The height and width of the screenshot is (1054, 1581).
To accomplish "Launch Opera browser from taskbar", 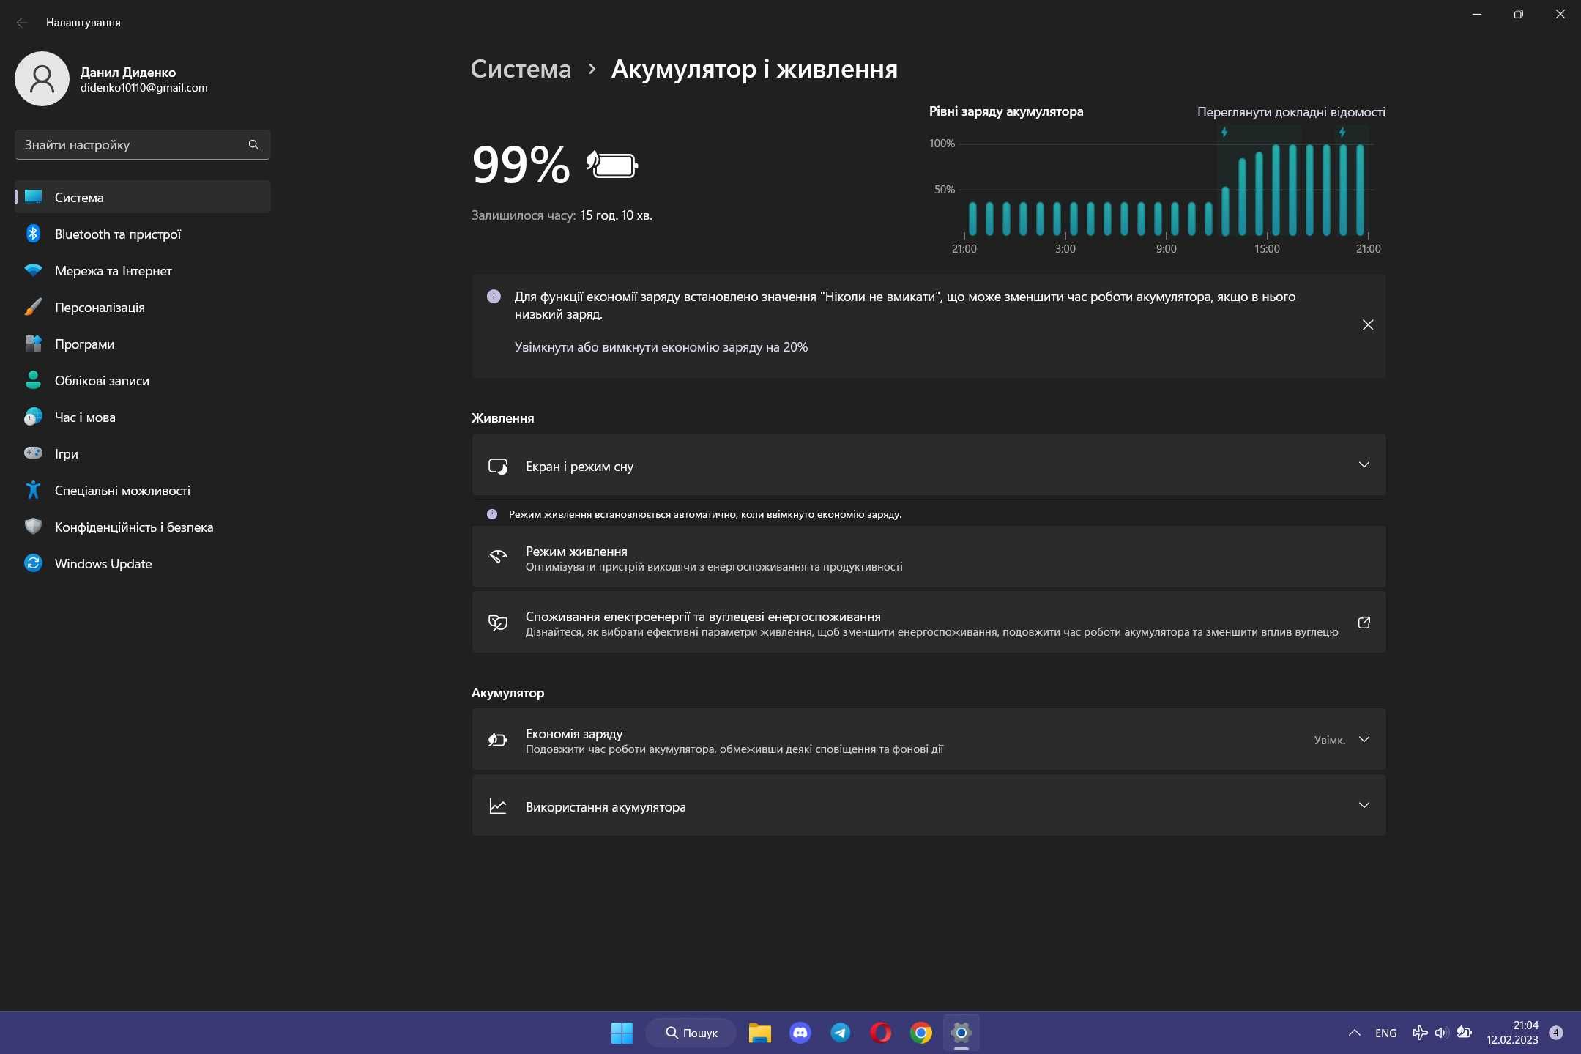I will point(880,1033).
